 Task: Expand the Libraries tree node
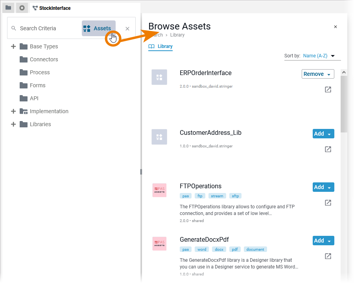(13, 124)
